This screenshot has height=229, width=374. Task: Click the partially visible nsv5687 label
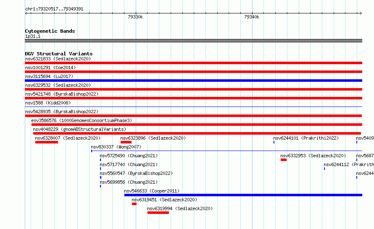click(x=365, y=156)
